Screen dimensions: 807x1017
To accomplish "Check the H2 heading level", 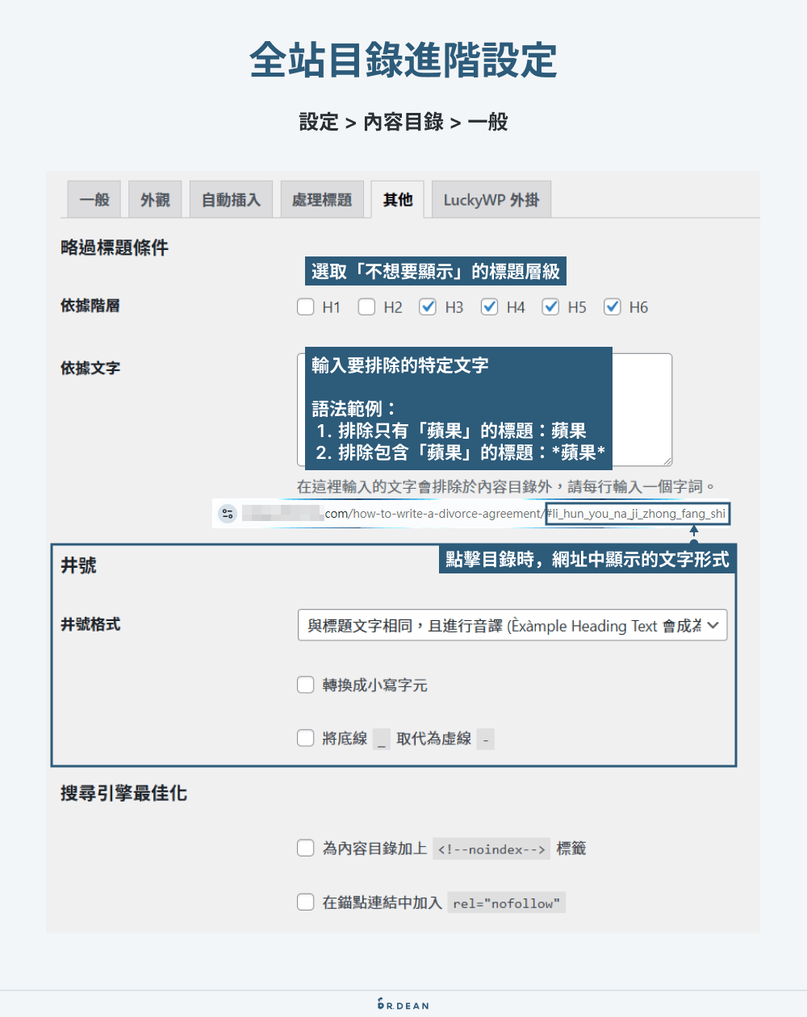I will [x=366, y=306].
